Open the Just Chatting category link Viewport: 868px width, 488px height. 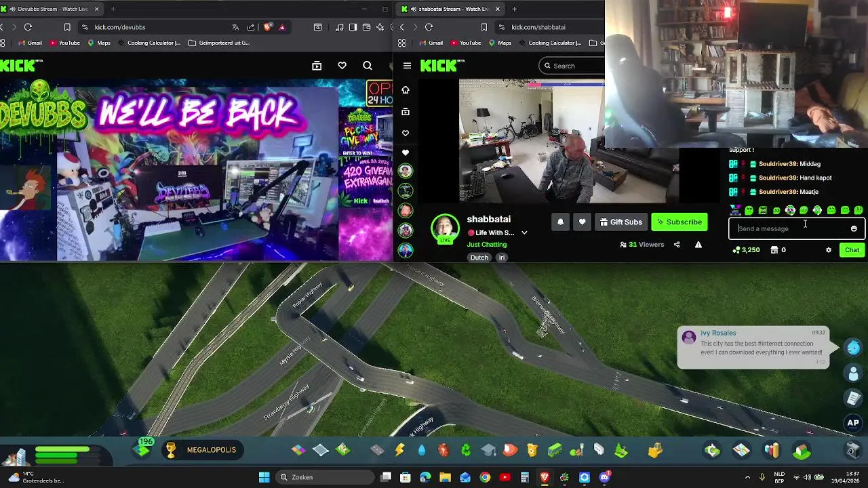pos(486,244)
